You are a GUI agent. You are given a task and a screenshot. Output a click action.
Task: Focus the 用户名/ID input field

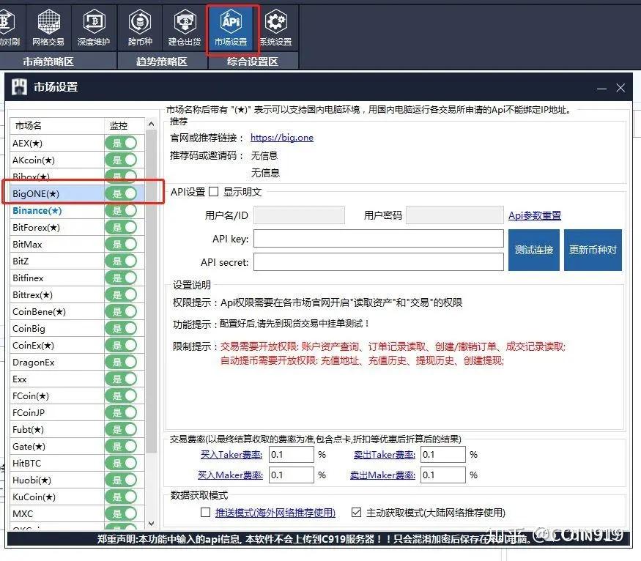pos(299,215)
